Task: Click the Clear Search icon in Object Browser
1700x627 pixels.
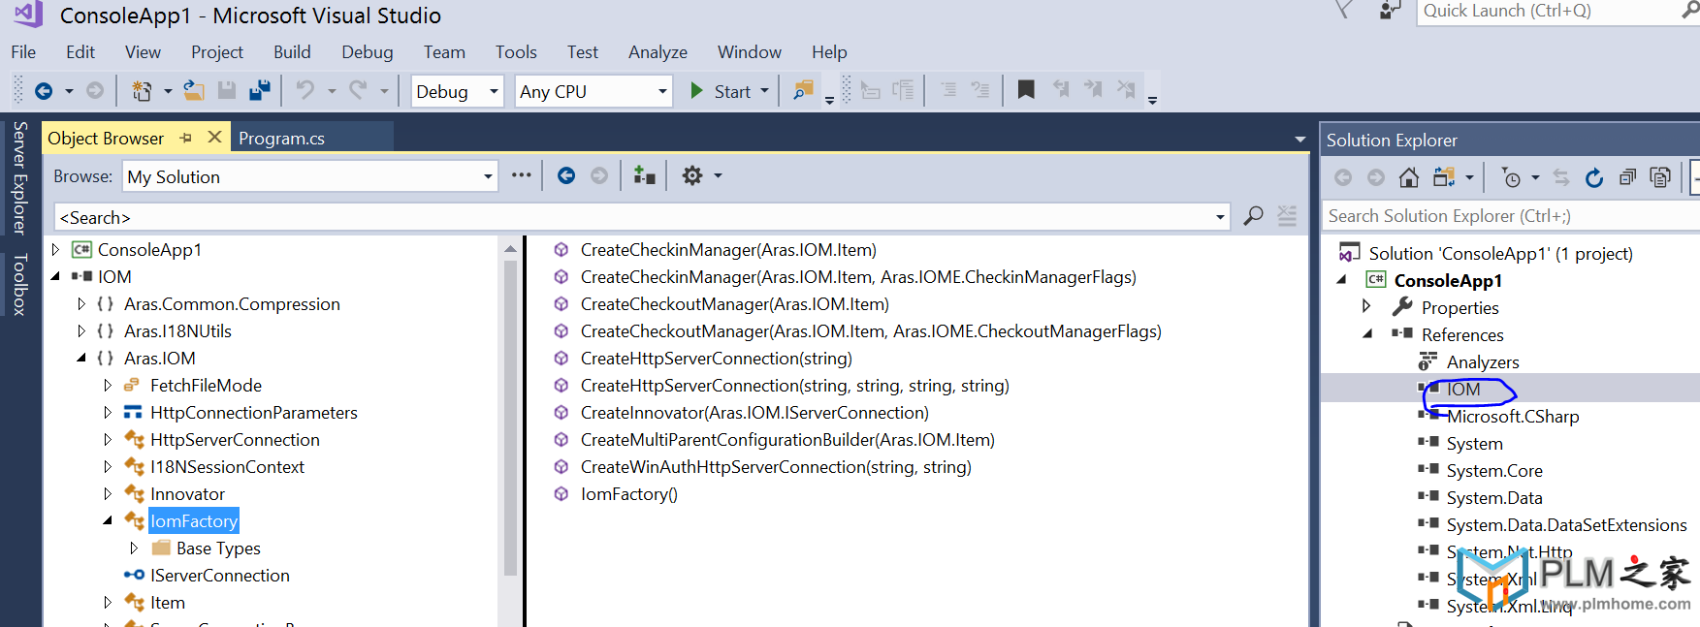Action: tap(1287, 215)
